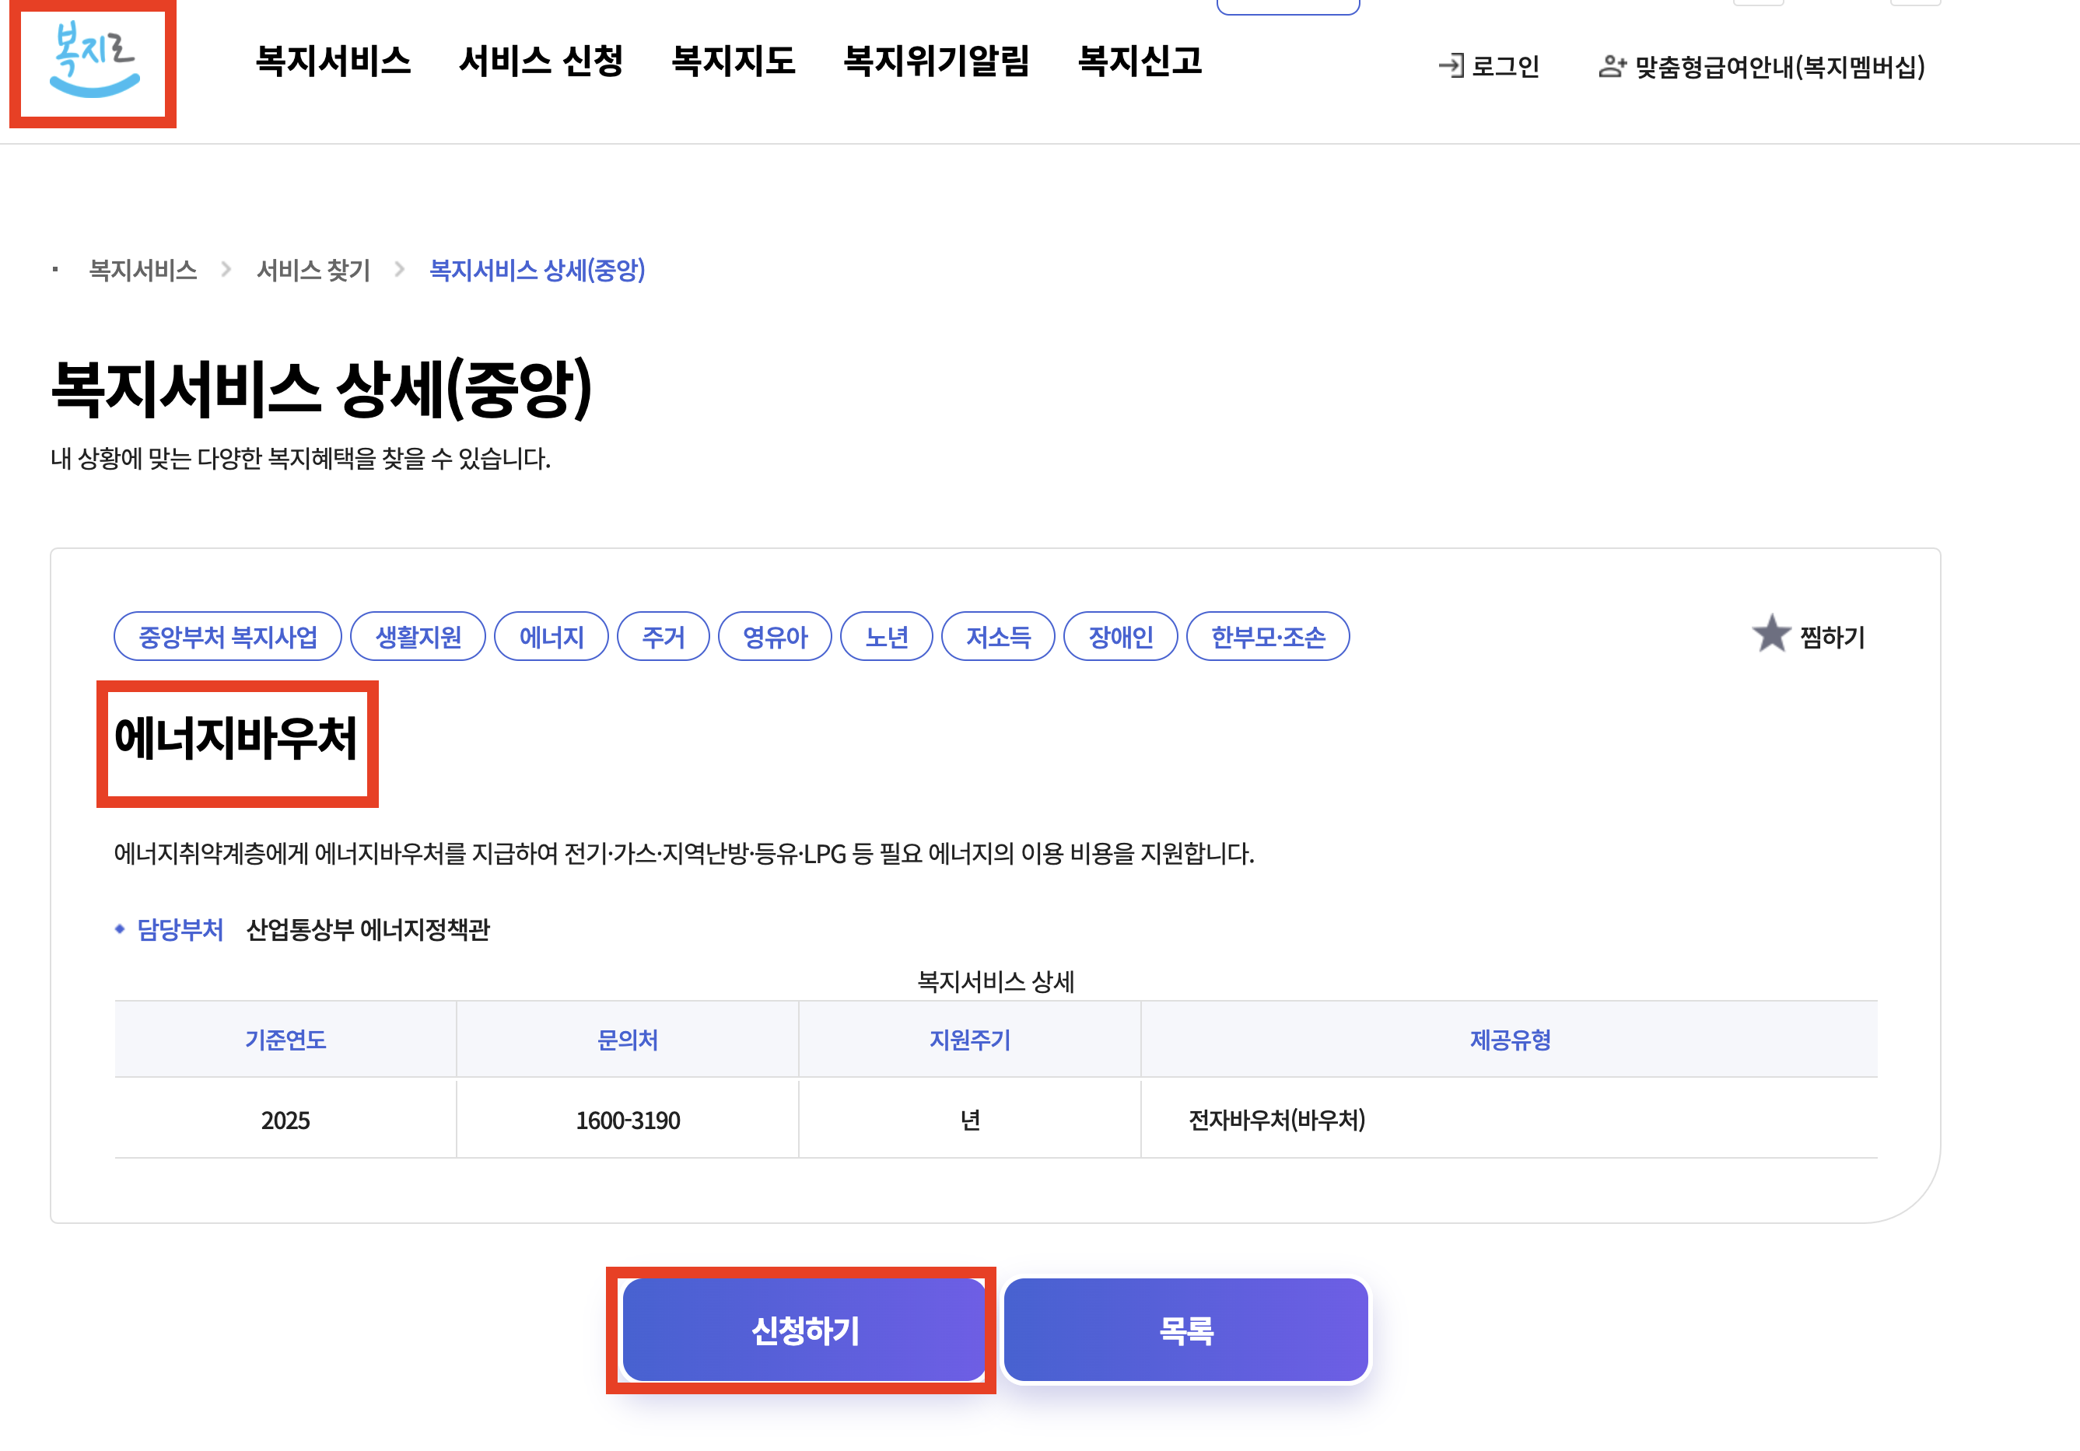Click the 맞춤형급여안내 person icon
The height and width of the screenshot is (1451, 2080).
pos(1612,66)
